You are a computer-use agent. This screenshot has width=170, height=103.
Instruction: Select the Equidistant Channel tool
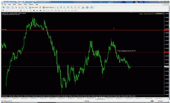point(21,11)
